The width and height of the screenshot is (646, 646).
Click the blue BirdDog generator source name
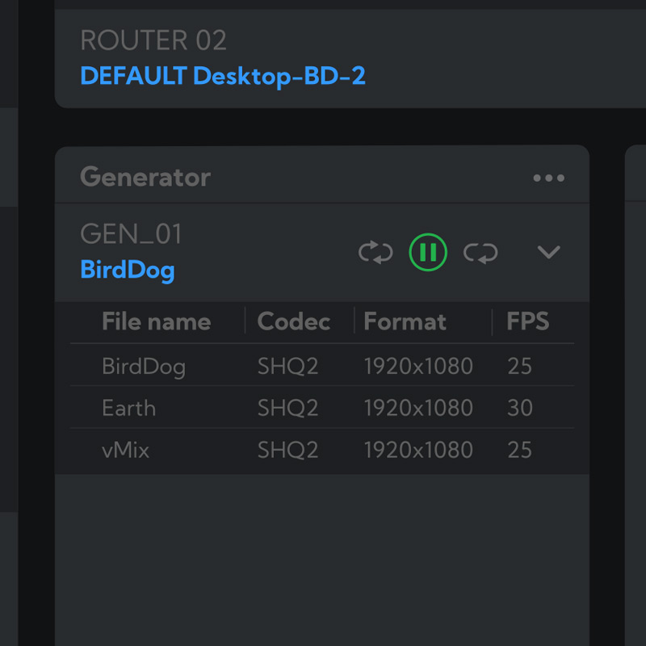coord(128,270)
